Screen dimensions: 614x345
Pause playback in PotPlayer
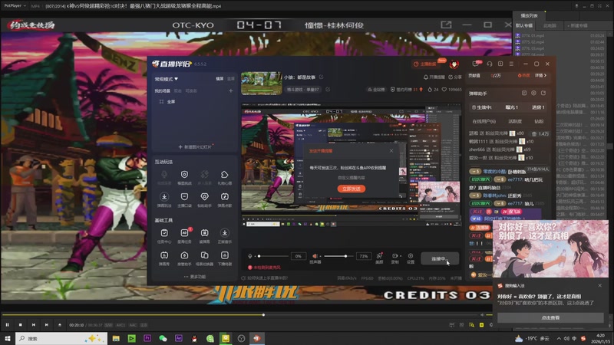click(x=7, y=324)
